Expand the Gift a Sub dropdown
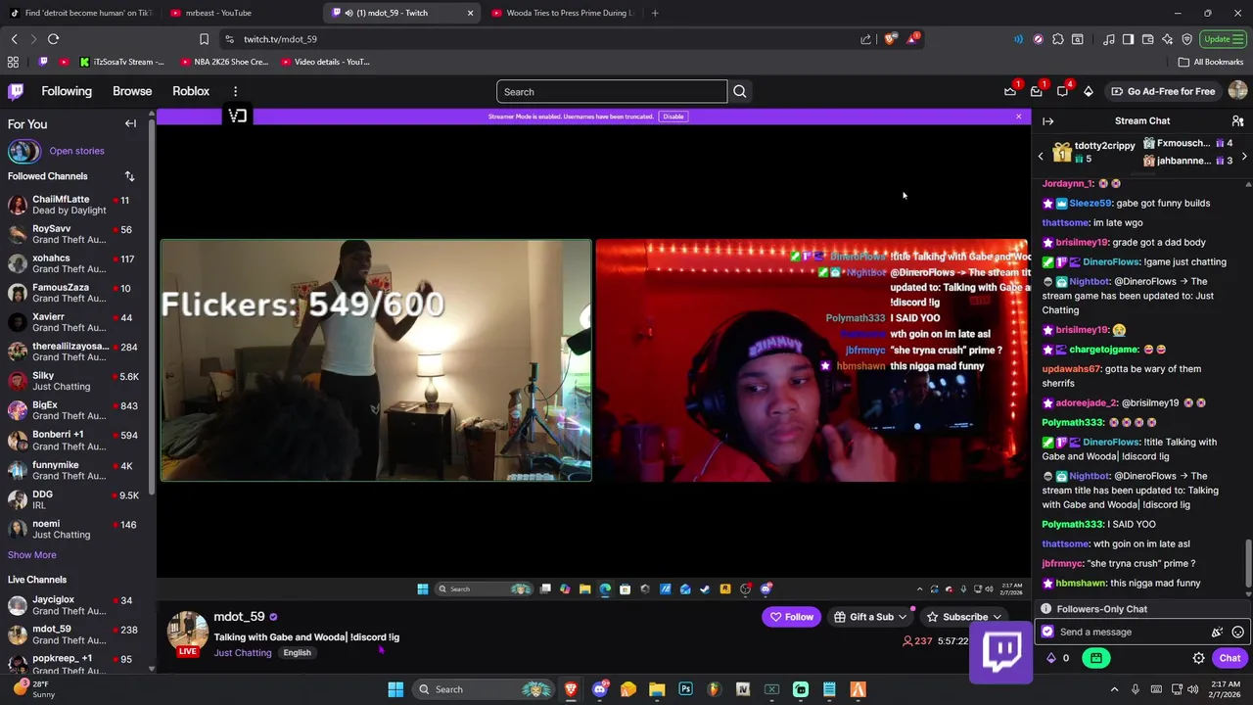 tap(902, 617)
